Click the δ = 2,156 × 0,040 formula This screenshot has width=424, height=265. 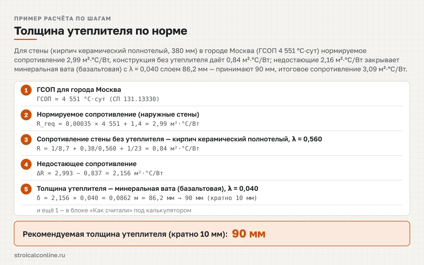147,198
